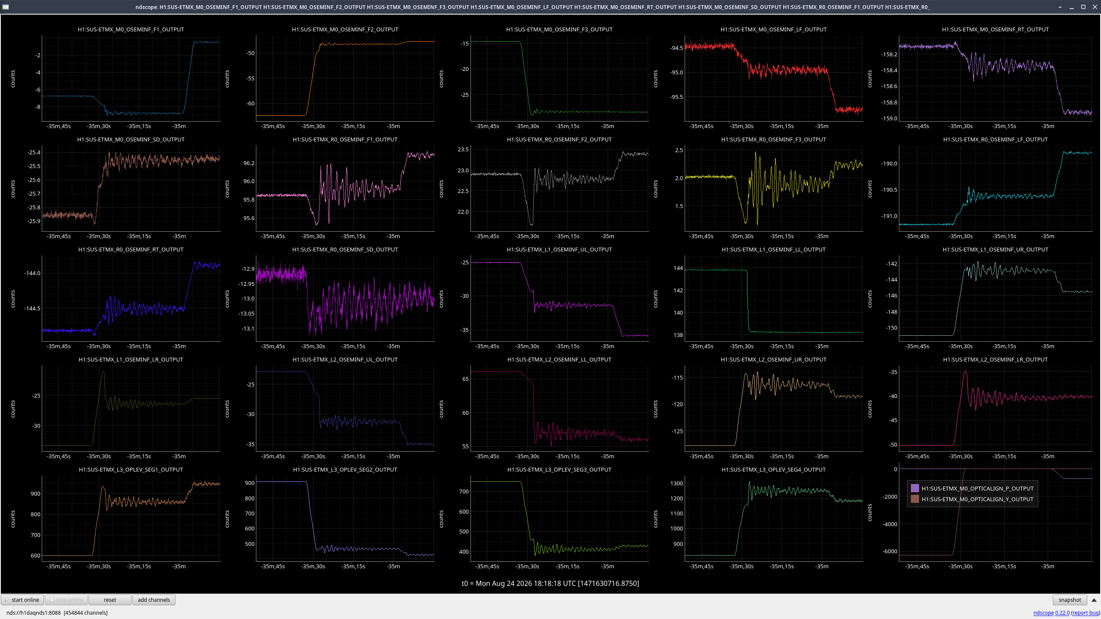Open the ndscope project link
This screenshot has height=619, width=1101.
[x=1043, y=613]
